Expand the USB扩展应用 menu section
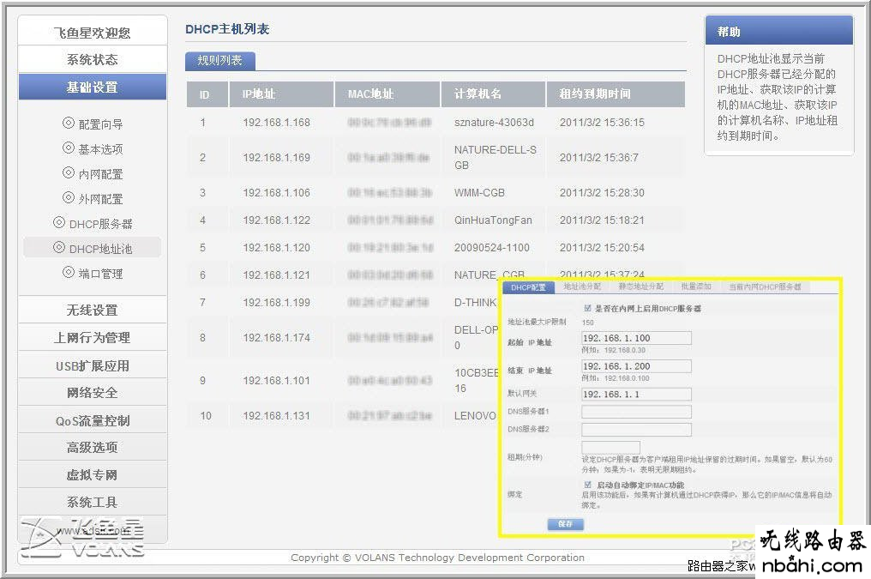The image size is (871, 579). point(93,365)
